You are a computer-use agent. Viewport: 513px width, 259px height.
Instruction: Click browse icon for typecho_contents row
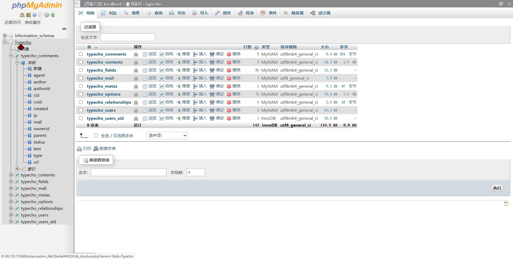click(x=145, y=62)
